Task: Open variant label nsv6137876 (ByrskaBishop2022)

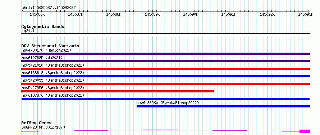Action: tap(53, 95)
